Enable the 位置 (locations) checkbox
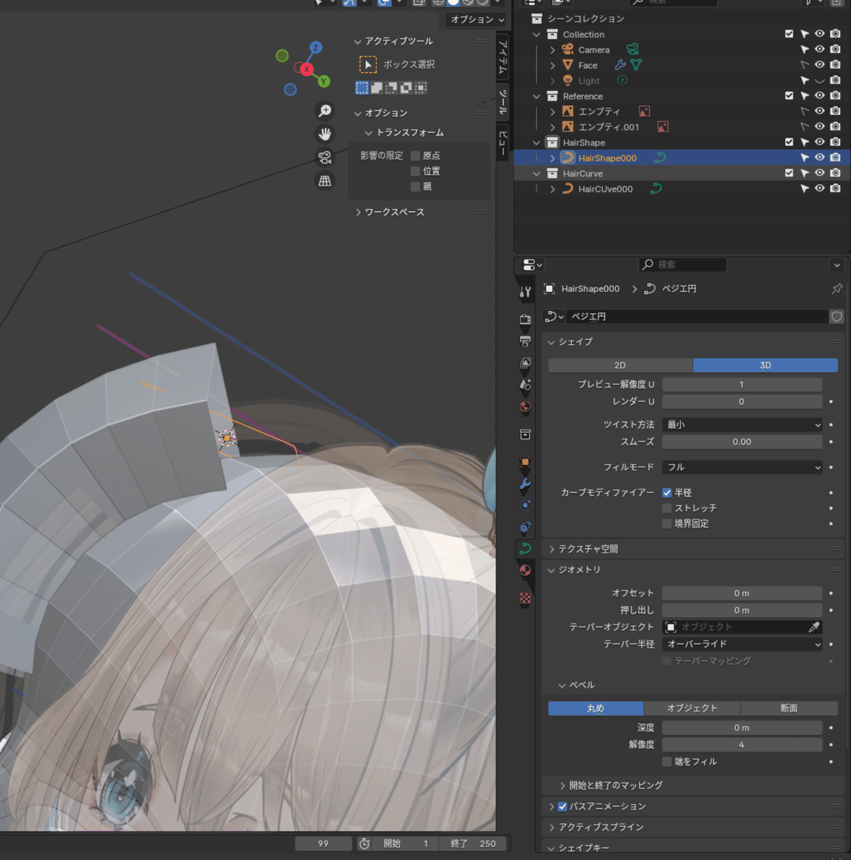 [416, 171]
